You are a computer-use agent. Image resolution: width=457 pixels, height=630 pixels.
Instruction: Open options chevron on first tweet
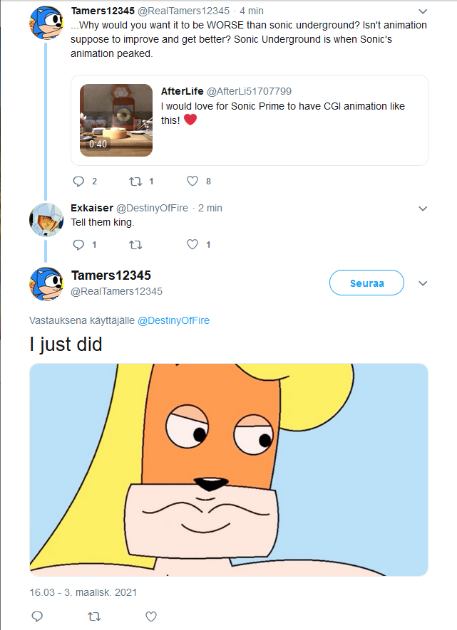point(423,11)
